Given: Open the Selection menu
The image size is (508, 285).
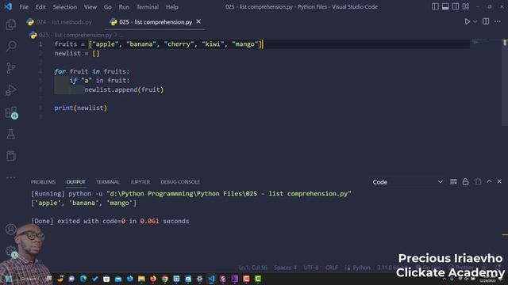Looking at the screenshot, I should tap(65, 7).
